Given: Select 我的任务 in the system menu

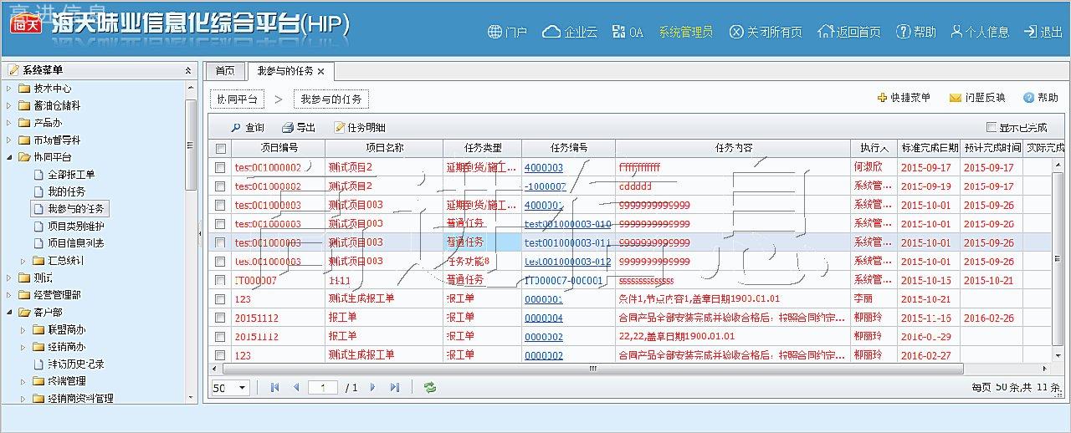Looking at the screenshot, I should coord(66,191).
